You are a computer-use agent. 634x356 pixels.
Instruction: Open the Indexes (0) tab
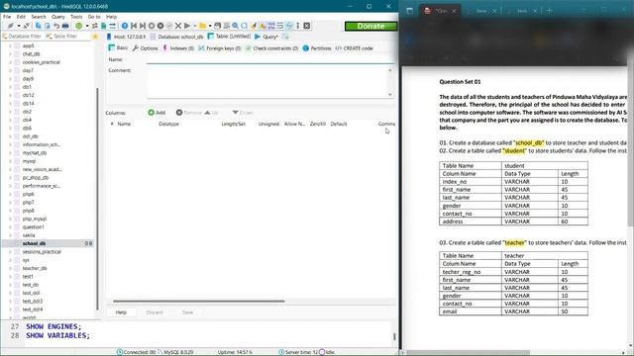[x=178, y=48]
